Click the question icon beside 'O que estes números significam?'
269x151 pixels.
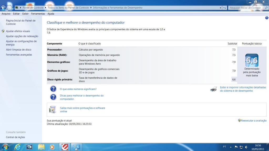point(53,89)
